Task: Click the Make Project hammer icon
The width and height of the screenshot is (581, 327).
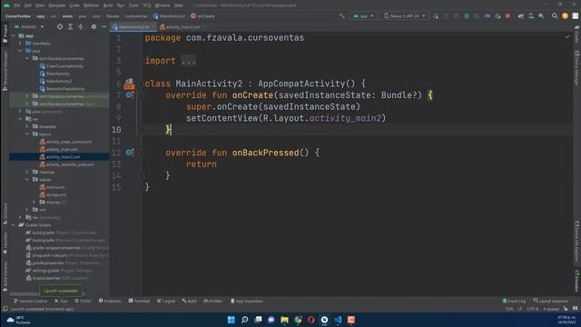Action: 341,16
